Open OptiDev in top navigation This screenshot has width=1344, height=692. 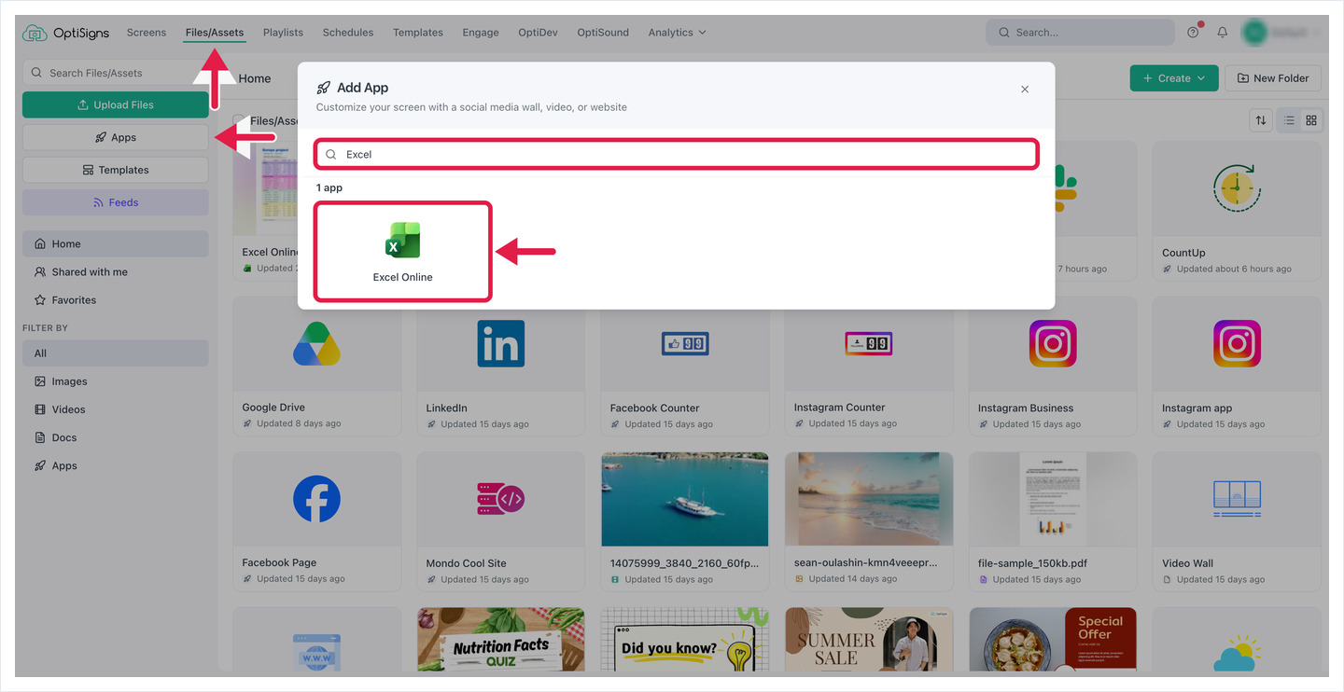click(x=538, y=33)
